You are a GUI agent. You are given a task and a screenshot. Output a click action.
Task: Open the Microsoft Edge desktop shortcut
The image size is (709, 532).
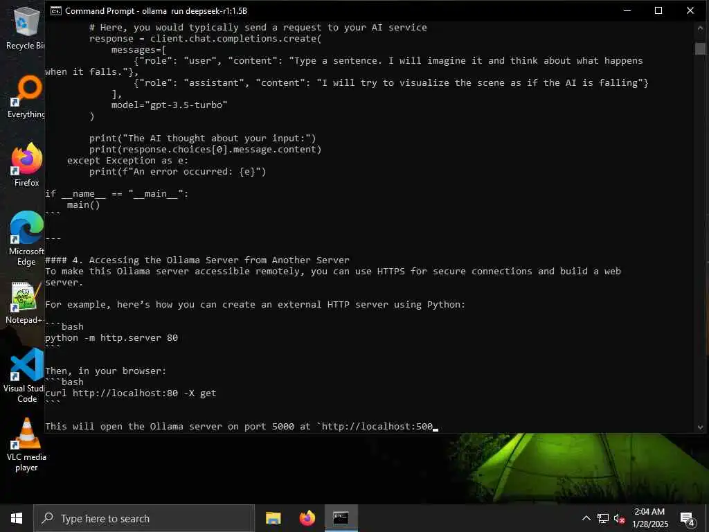pyautogui.click(x=26, y=238)
